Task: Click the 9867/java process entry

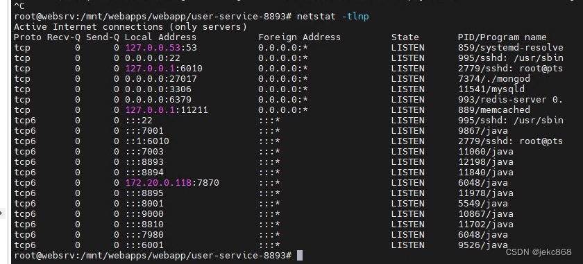Action: (483, 131)
